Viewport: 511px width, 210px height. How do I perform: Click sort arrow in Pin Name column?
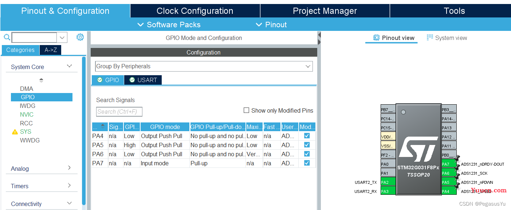(103, 126)
